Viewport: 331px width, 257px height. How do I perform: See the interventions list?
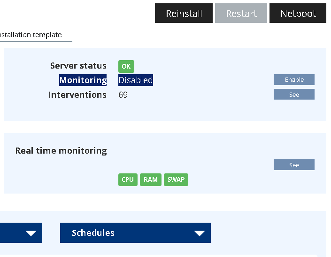[294, 94]
